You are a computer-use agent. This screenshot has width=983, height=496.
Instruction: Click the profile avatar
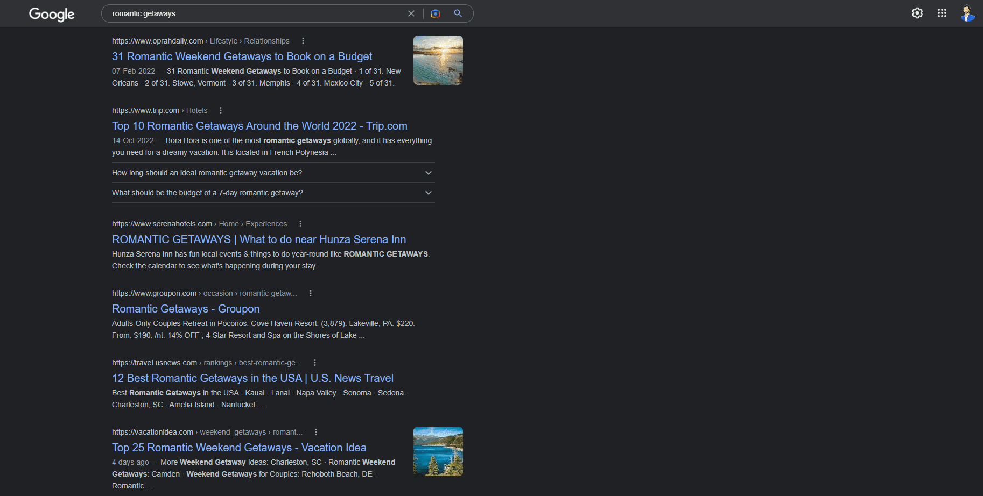(x=967, y=13)
